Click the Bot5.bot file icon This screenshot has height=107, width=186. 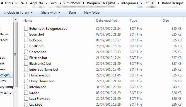pyautogui.click(x=26, y=40)
